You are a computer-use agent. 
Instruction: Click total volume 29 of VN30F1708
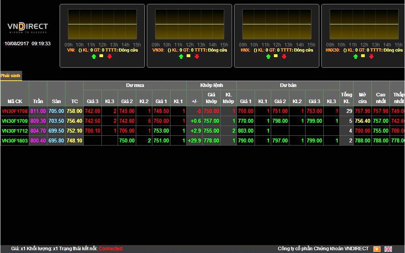(349, 111)
